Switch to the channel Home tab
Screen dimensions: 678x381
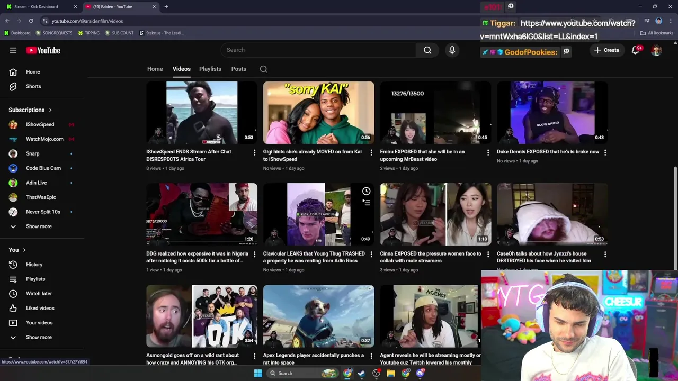tap(155, 69)
